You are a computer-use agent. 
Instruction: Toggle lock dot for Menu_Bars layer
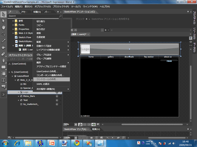tap(60, 96)
